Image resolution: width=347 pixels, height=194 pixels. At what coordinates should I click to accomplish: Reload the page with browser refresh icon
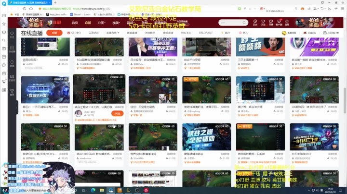pos(25,9)
